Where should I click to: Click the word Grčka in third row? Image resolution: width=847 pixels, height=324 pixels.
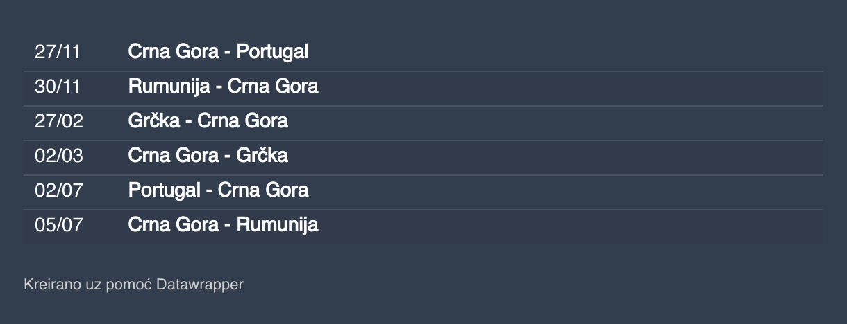click(154, 121)
